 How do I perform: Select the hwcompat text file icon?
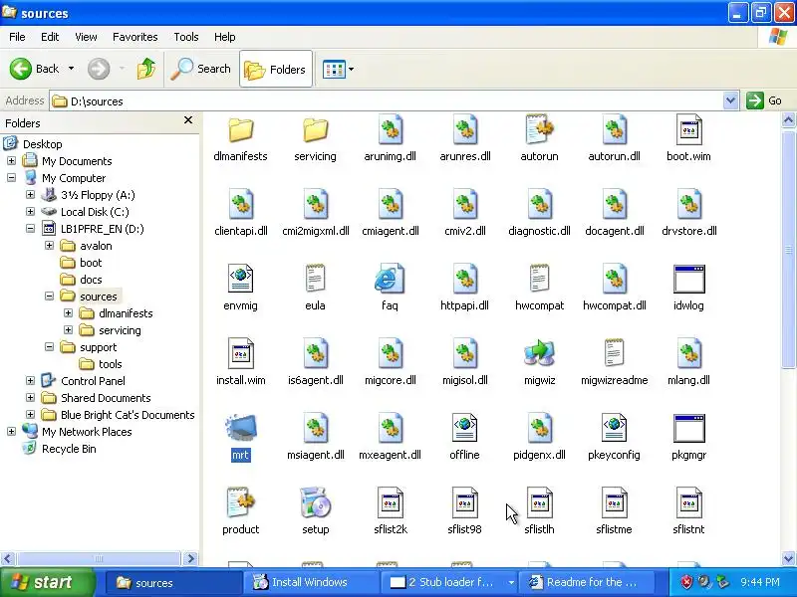point(539,278)
